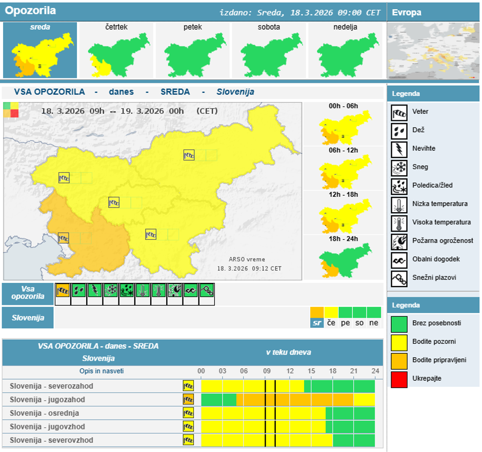Select the avalanche filter icon below the map
The width and height of the screenshot is (482, 452).
[x=207, y=291]
